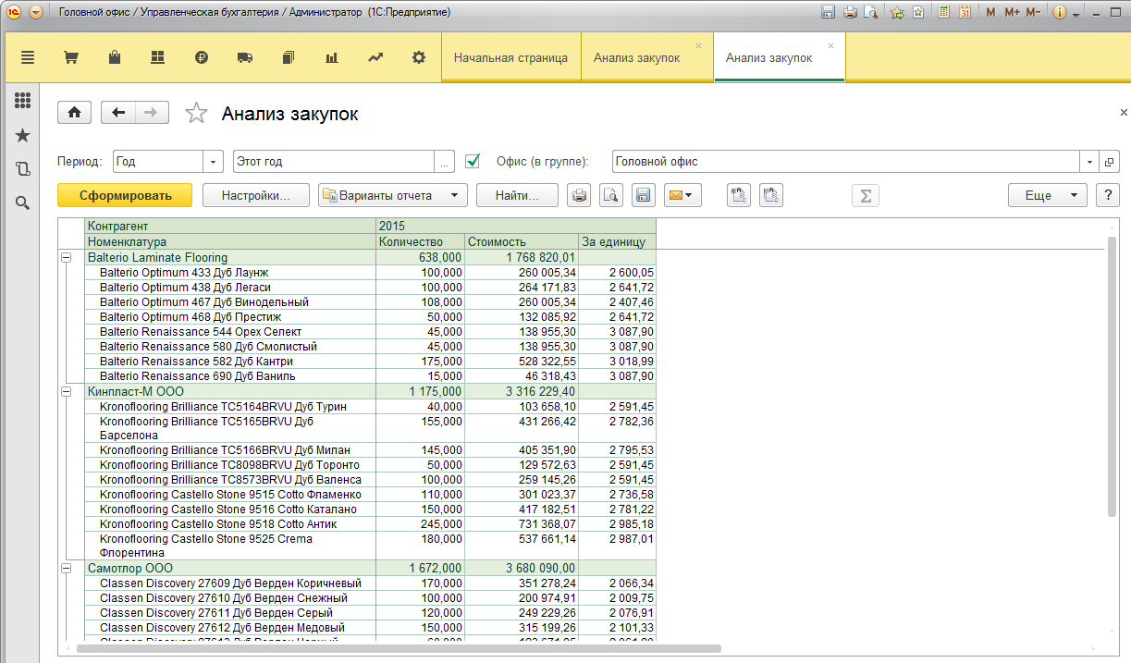Open the Настройки... button
This screenshot has width=1131, height=663.
click(255, 195)
